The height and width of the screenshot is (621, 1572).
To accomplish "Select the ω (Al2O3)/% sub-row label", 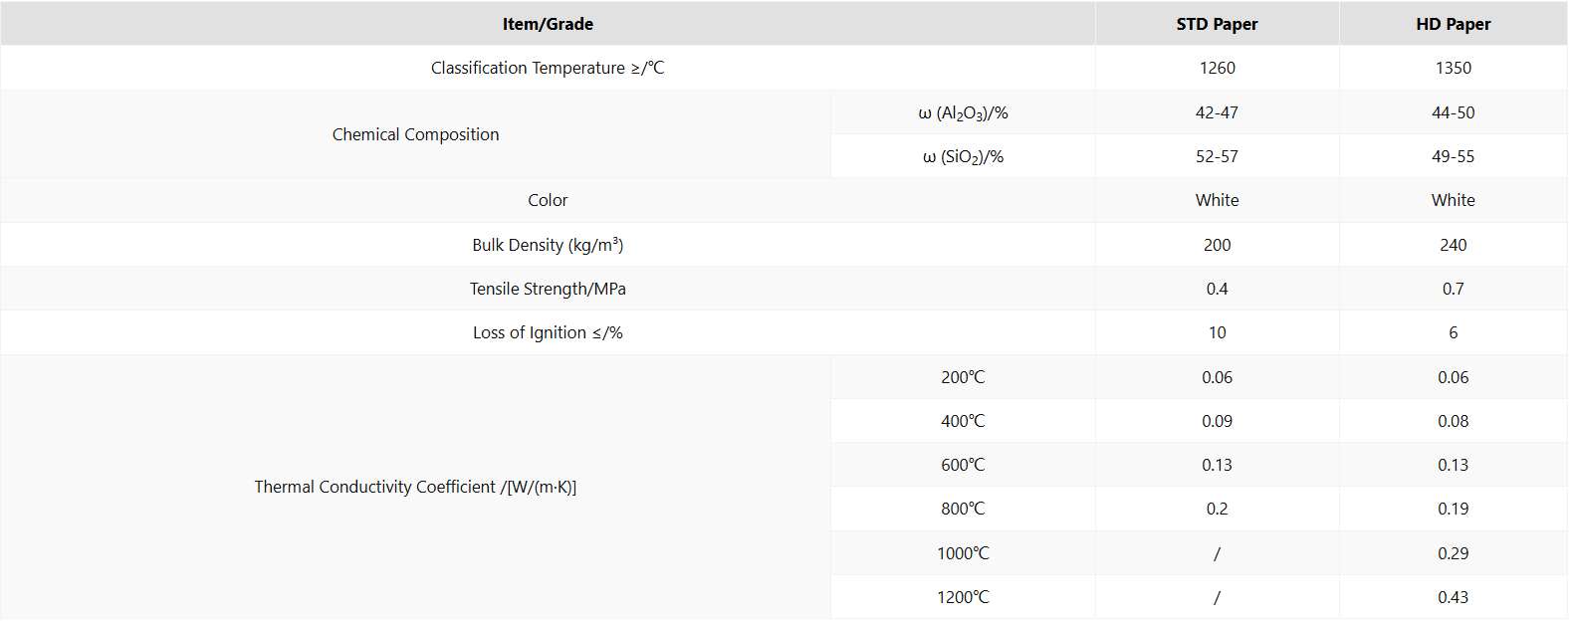I will pyautogui.click(x=963, y=112).
